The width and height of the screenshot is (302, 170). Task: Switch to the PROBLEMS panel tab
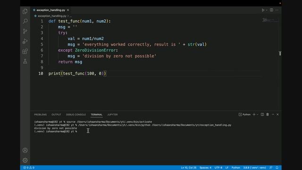coord(41,114)
